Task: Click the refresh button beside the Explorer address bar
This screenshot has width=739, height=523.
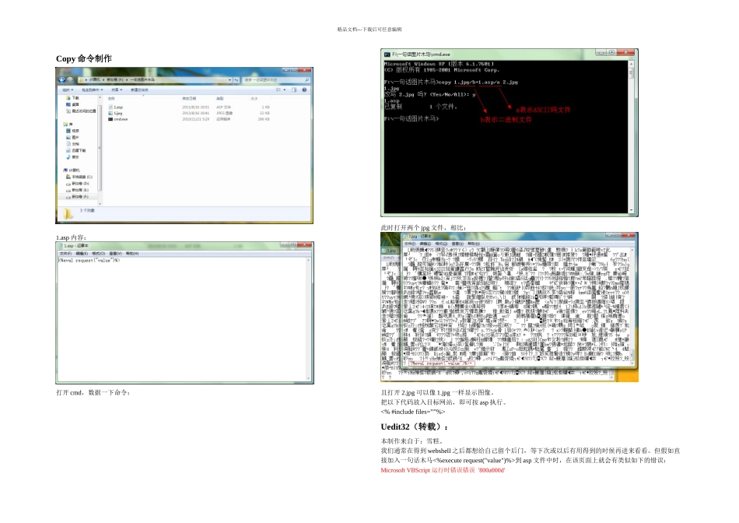Action: 236,80
